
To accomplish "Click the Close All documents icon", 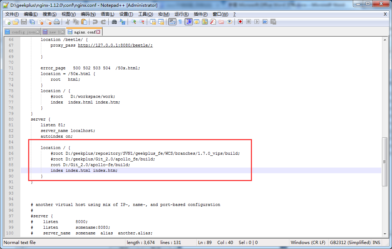I will (49, 22).
